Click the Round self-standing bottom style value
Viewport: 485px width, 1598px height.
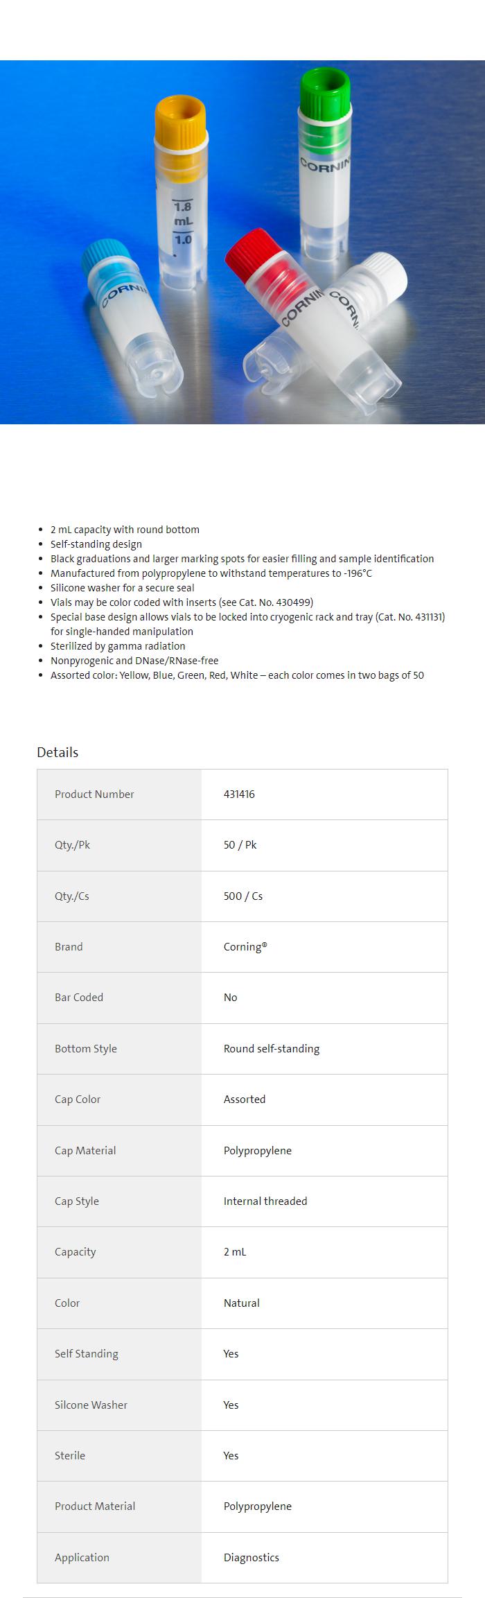pos(271,1048)
